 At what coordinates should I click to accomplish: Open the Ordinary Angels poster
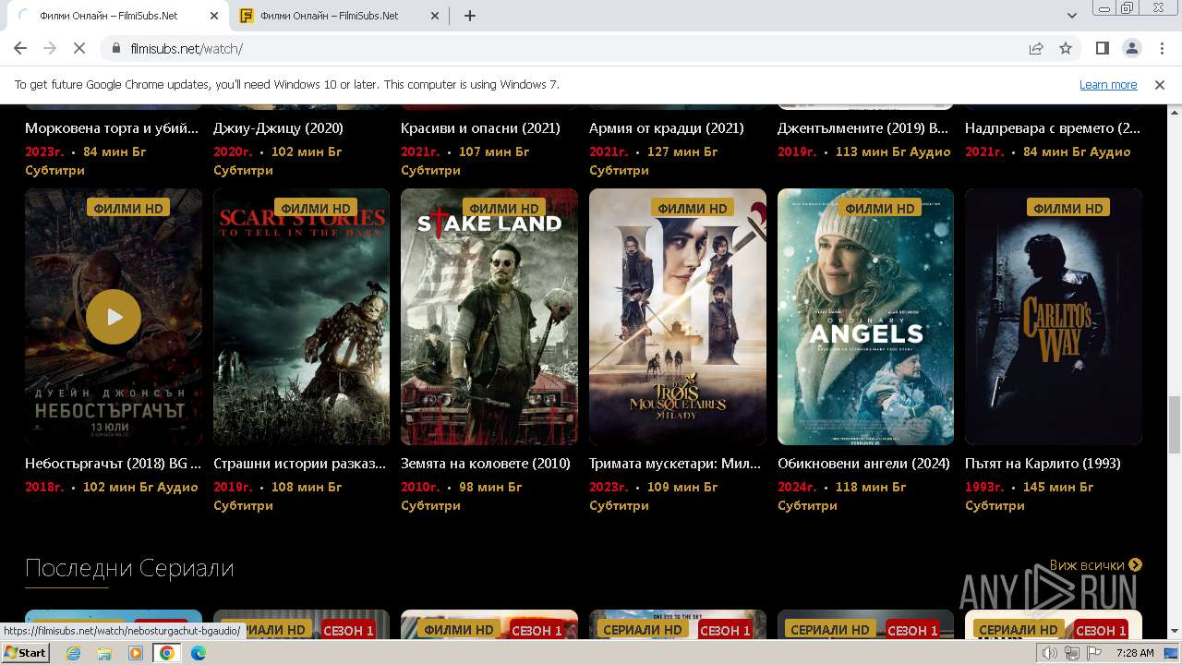(x=865, y=317)
